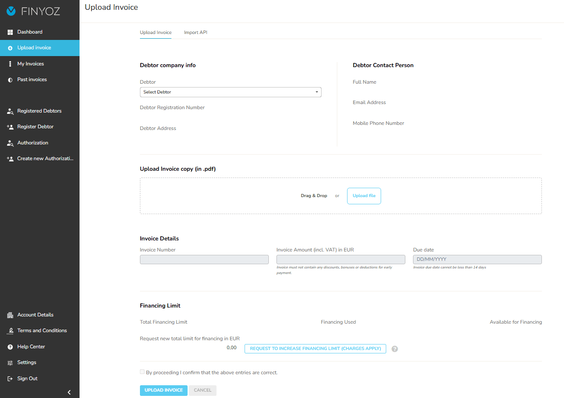
Task: Switch to the Import API tab
Action: click(x=196, y=32)
